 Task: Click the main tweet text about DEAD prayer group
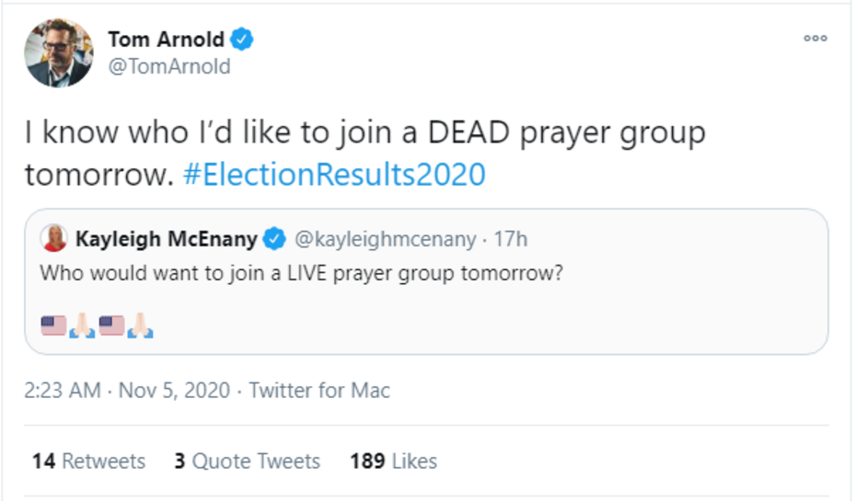364,133
